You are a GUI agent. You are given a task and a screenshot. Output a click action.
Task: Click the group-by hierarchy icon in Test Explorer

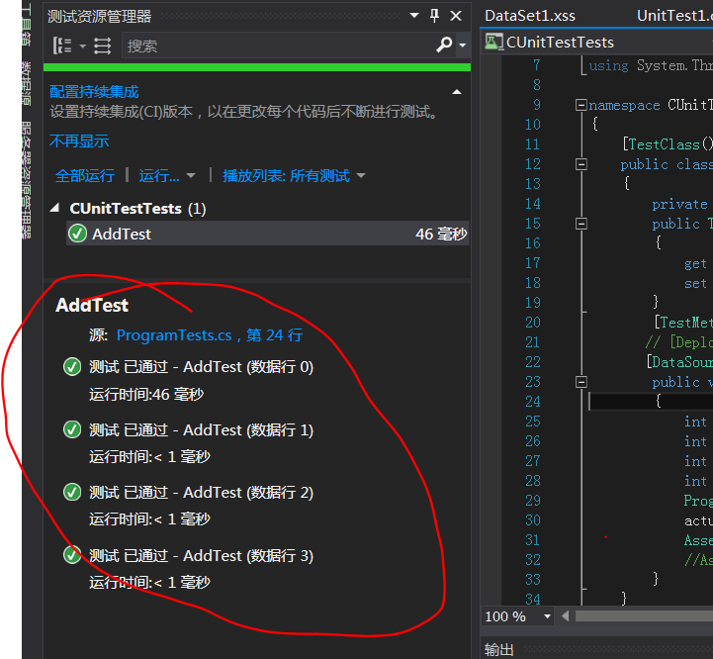pos(62,46)
